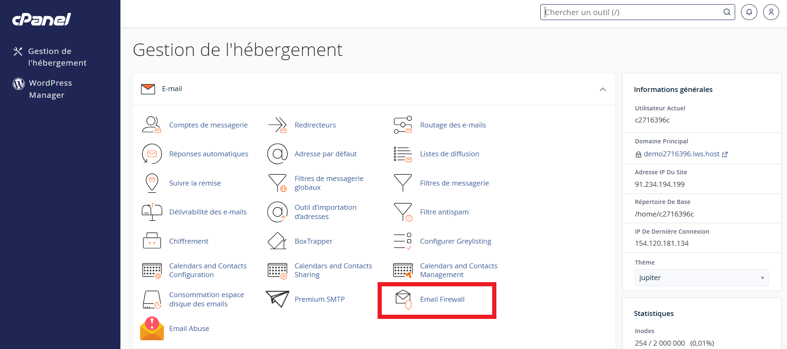The image size is (787, 349).
Task: Open the Listes de diffusion link
Action: [x=450, y=154]
